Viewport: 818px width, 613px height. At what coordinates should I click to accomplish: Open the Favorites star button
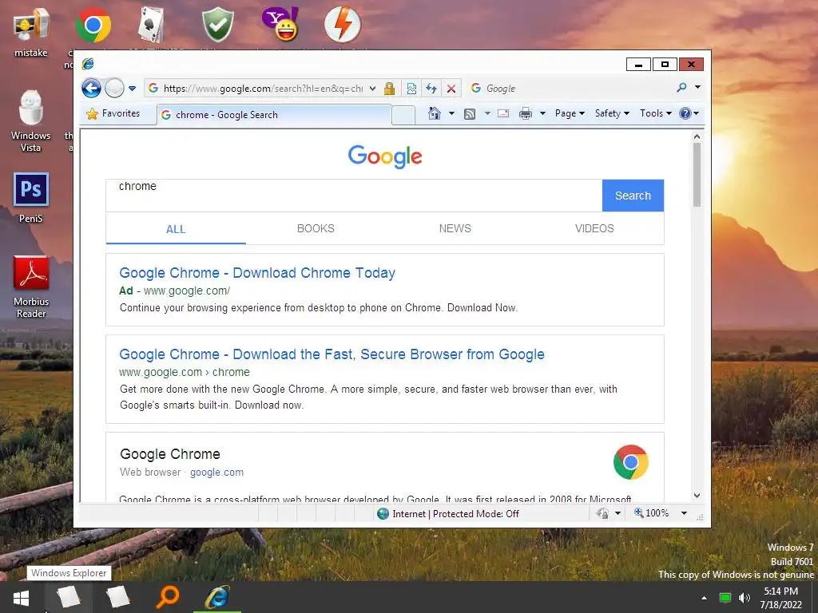113,113
